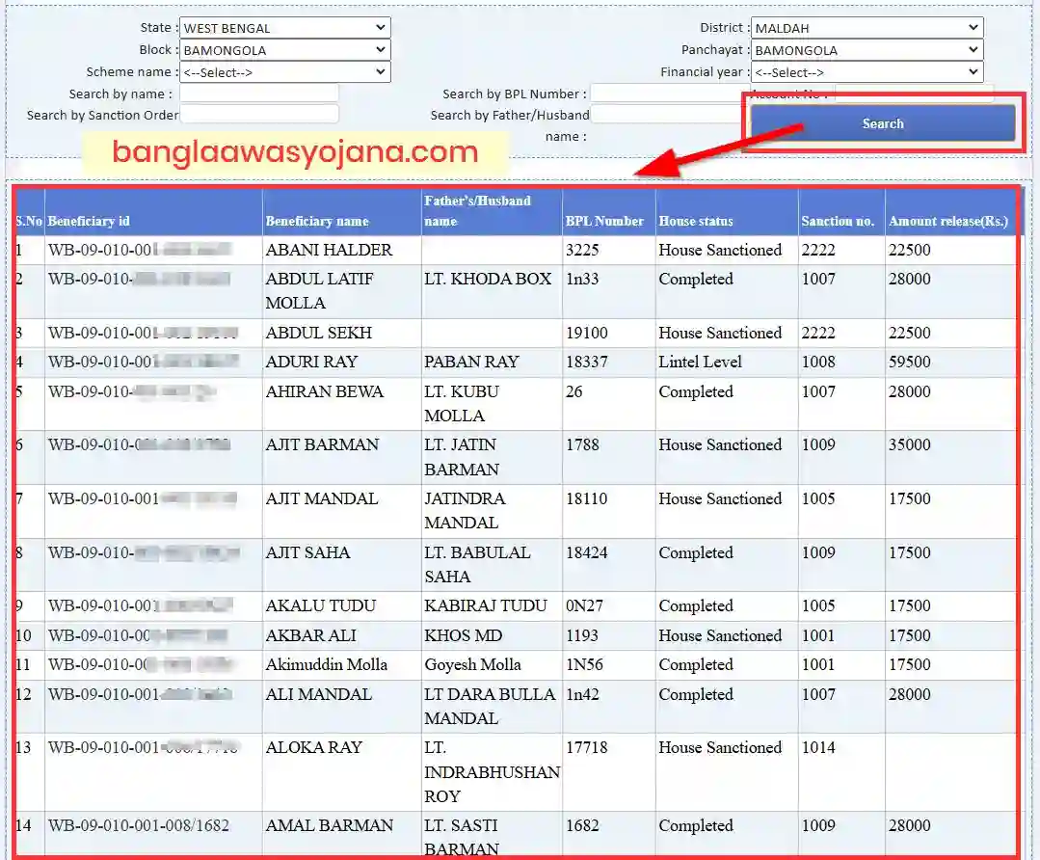Click father name LT. INDRABHUSHAN ROY

point(493,771)
